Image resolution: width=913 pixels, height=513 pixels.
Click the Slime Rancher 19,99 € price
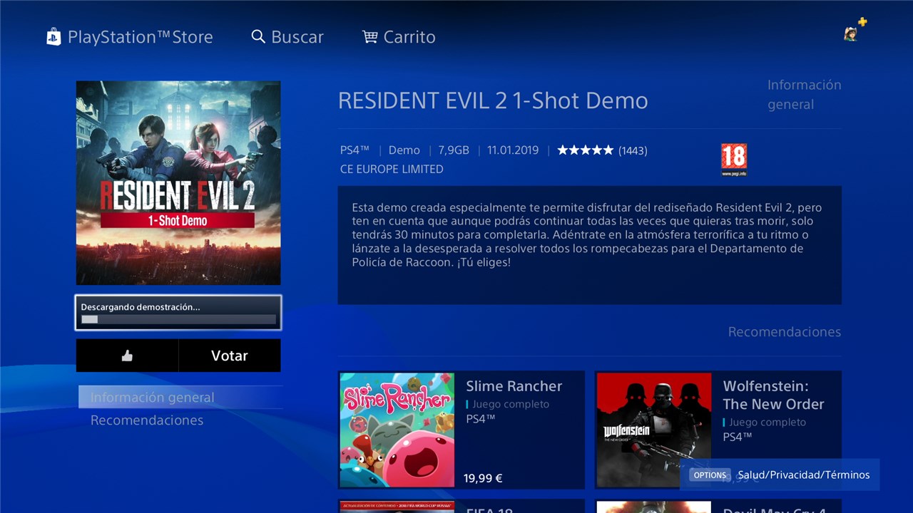(x=483, y=478)
